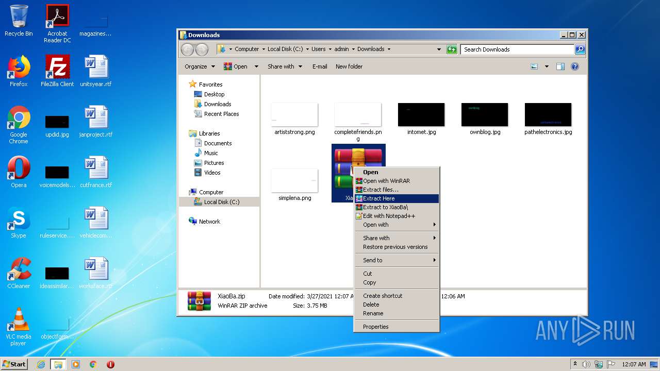Click the E-mail toolbar button
This screenshot has width=660, height=371.
tap(320, 66)
